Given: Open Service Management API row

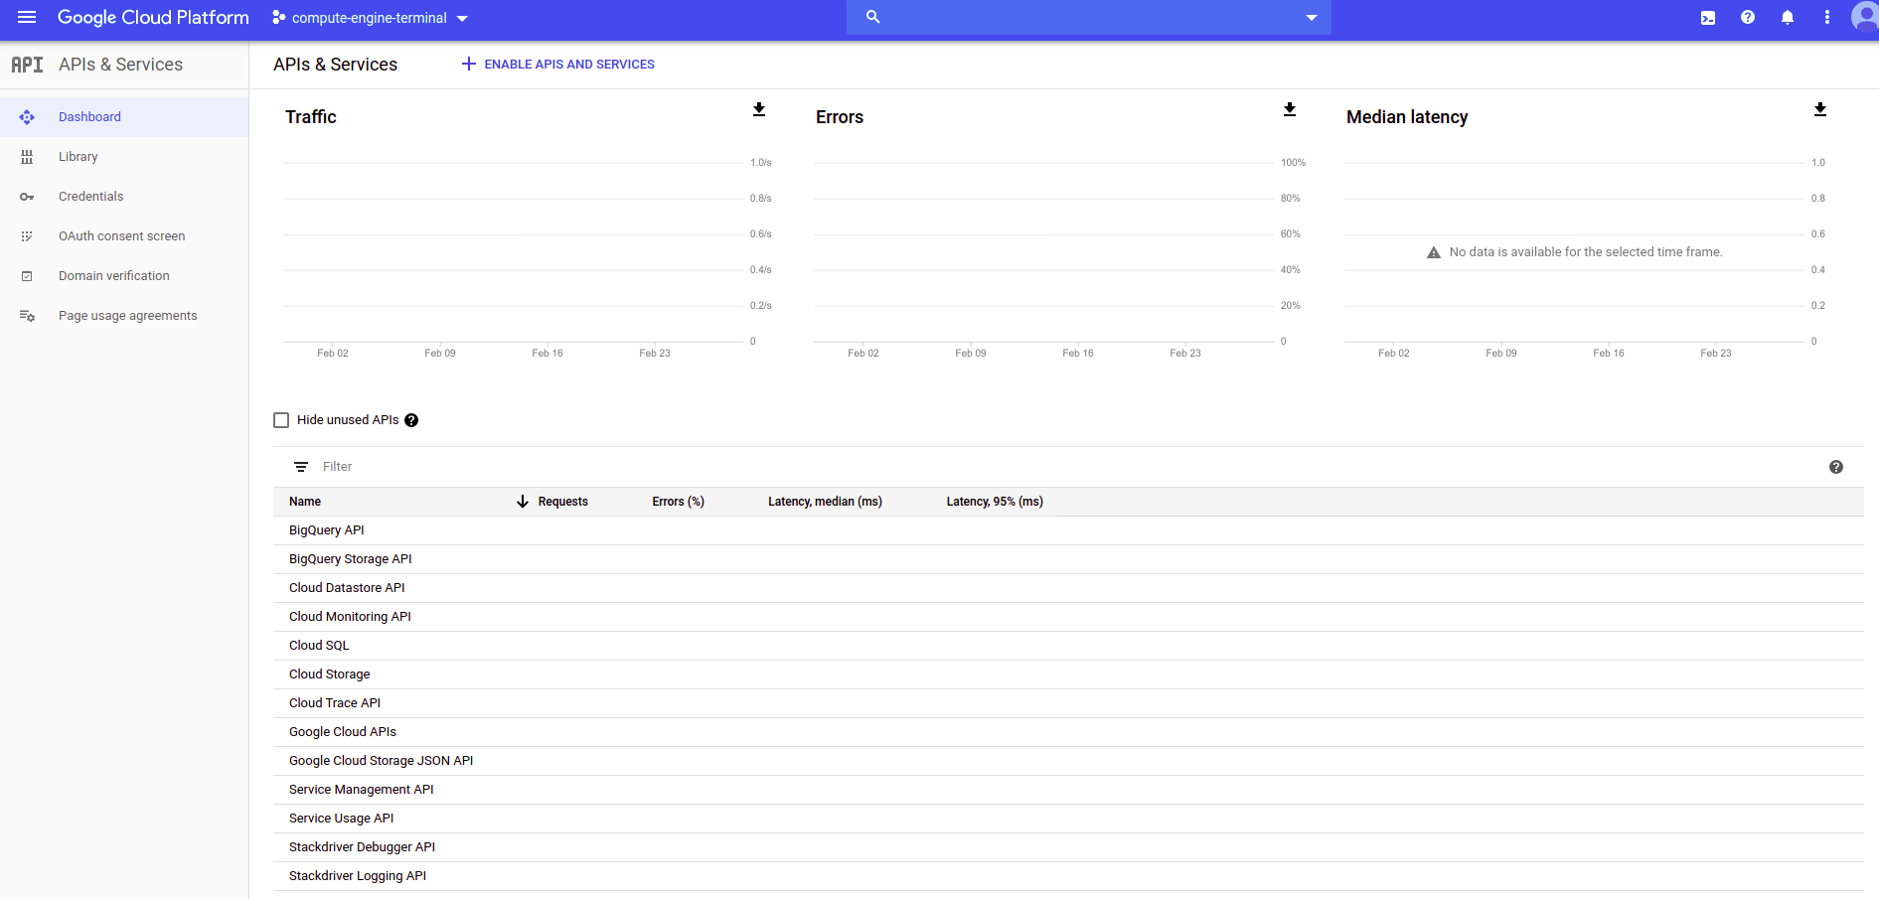Looking at the screenshot, I should pyautogui.click(x=1068, y=790).
